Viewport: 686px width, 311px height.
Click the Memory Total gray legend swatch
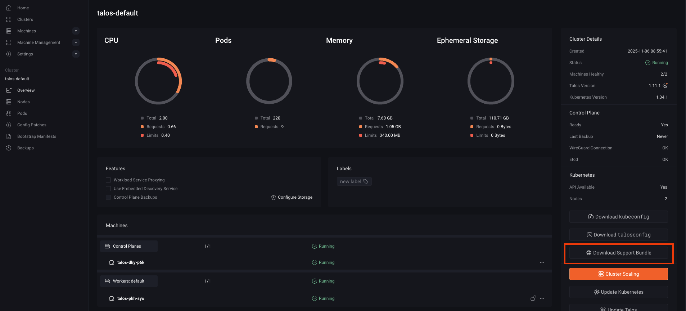click(x=361, y=118)
